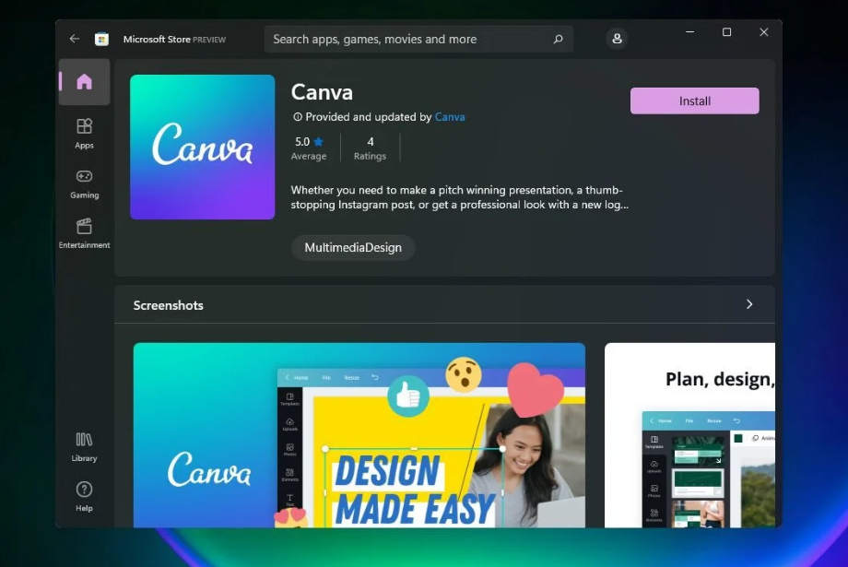Expand the Screenshots section via its chevron

[x=749, y=304]
